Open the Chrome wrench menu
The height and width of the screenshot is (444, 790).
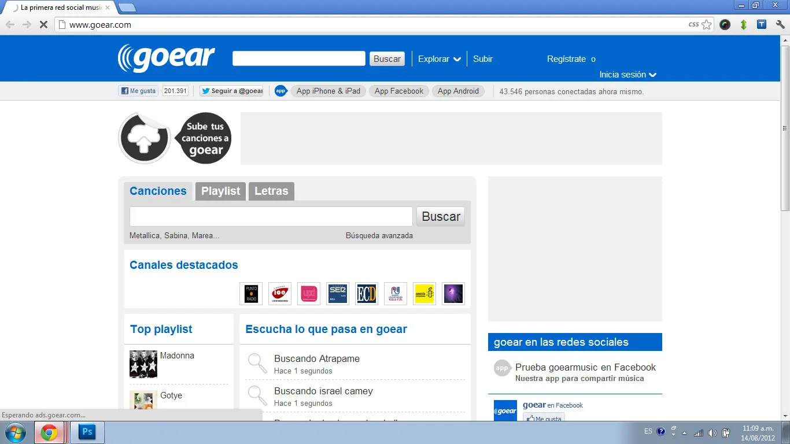pyautogui.click(x=780, y=25)
